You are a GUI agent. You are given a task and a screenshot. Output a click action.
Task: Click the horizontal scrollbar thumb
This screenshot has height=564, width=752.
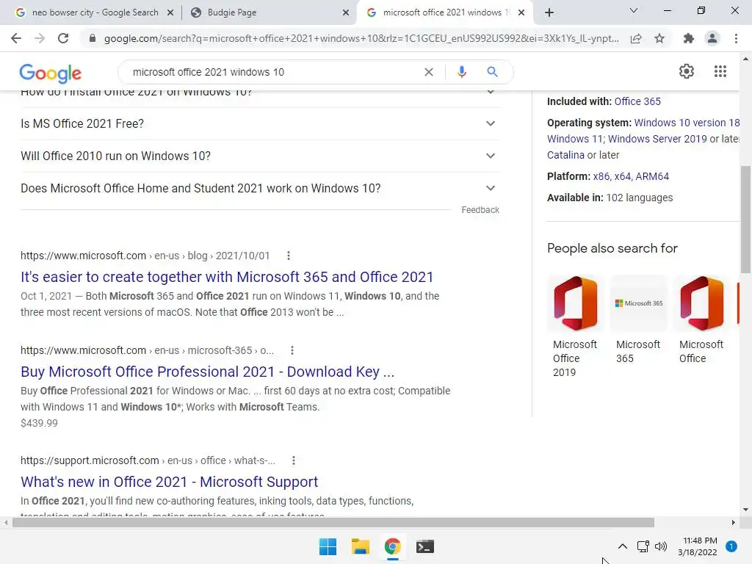(x=333, y=522)
